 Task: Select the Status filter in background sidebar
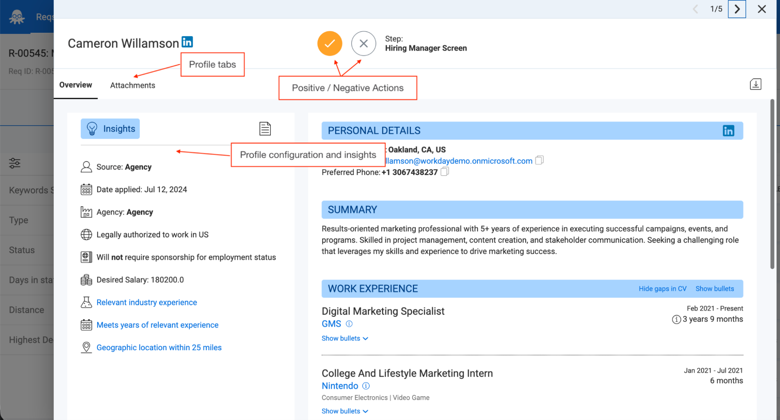click(27, 250)
